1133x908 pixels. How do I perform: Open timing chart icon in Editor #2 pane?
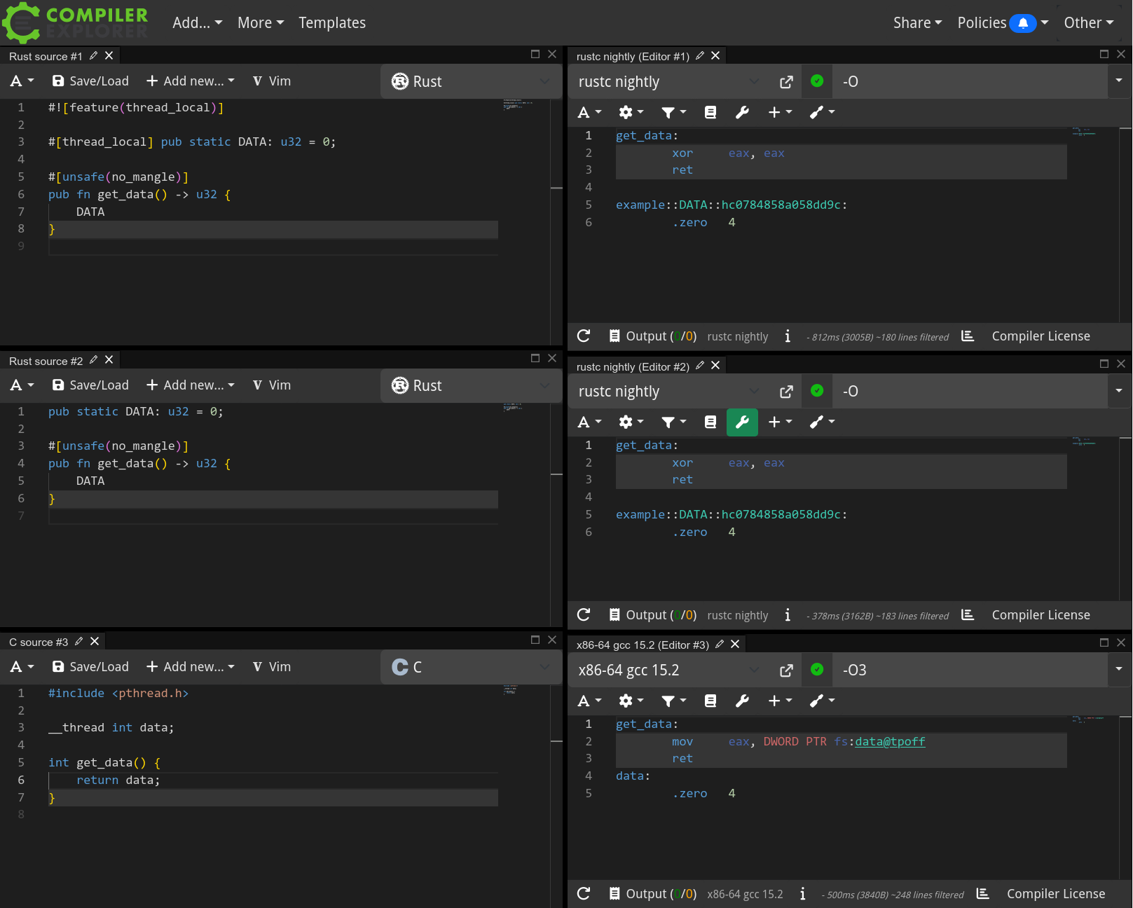pos(968,615)
